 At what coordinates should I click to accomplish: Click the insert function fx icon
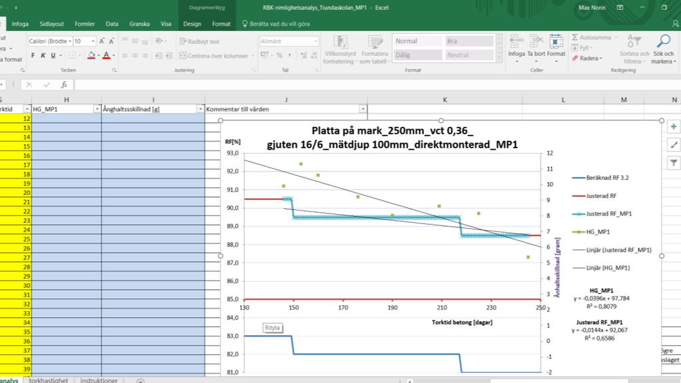pos(64,84)
